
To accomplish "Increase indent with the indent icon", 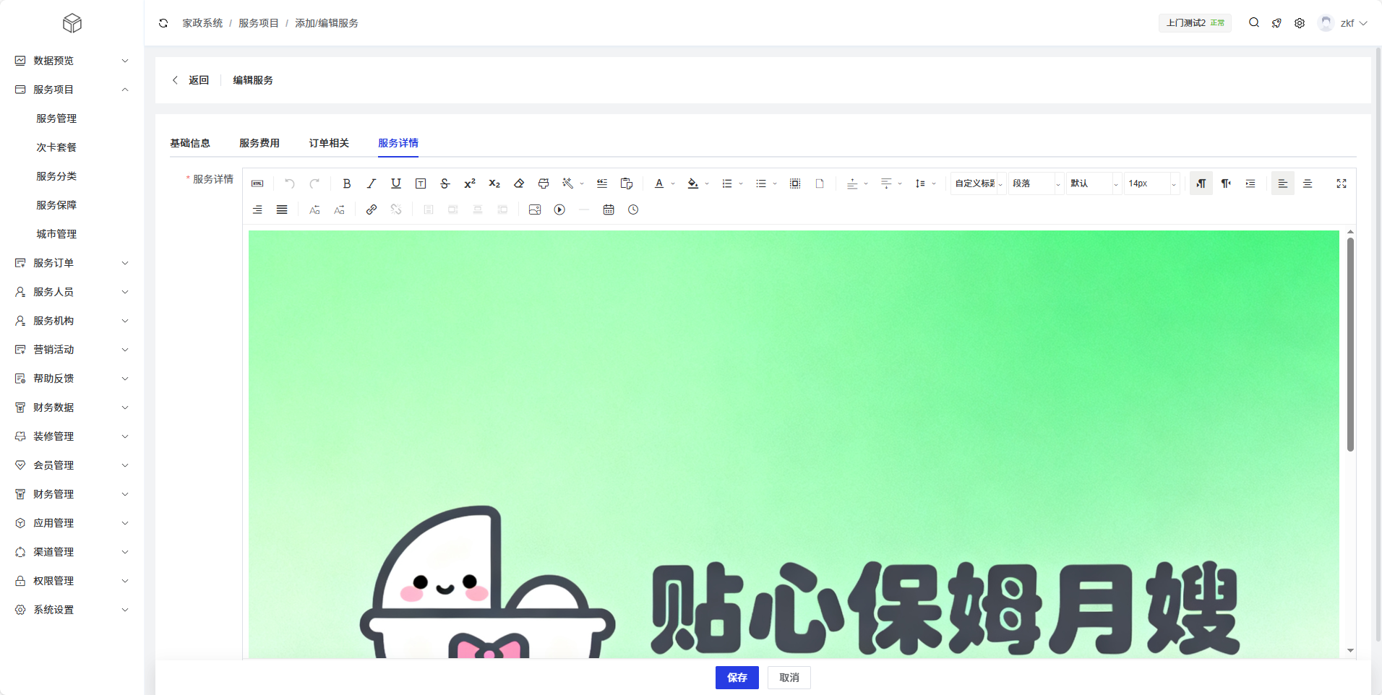I will (x=1250, y=184).
